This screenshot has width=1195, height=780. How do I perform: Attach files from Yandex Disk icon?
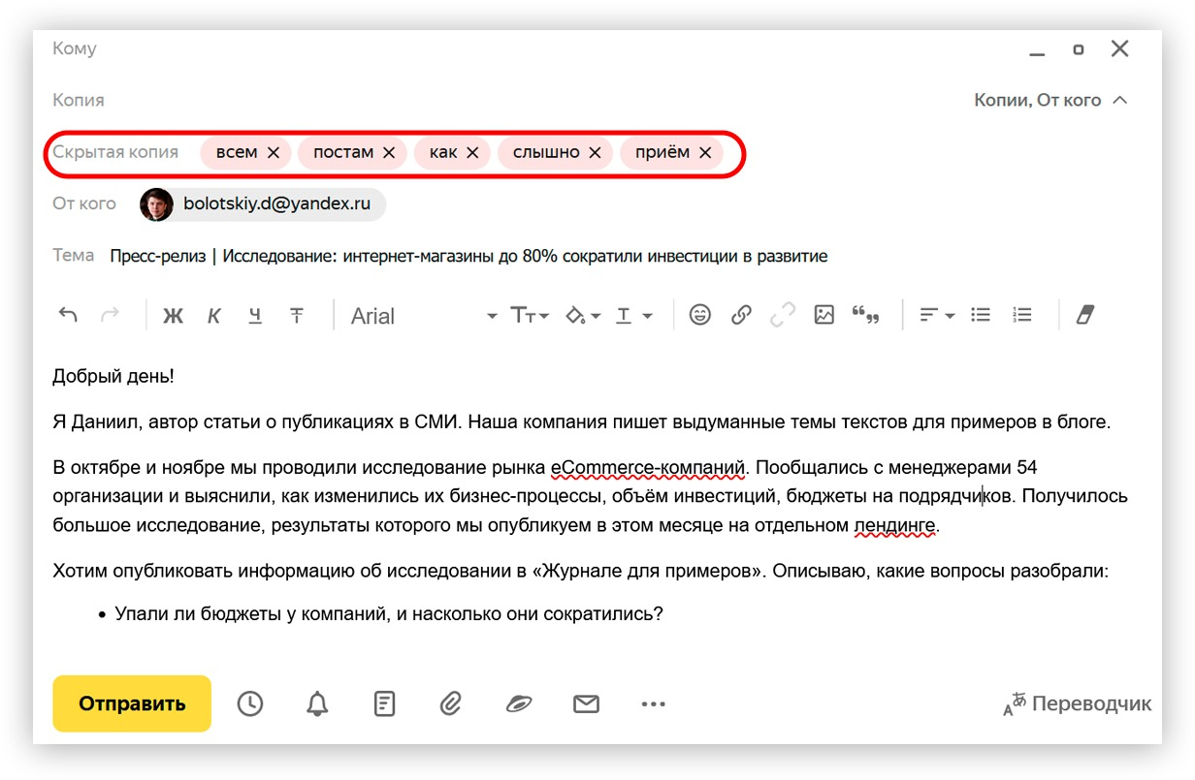pos(519,704)
